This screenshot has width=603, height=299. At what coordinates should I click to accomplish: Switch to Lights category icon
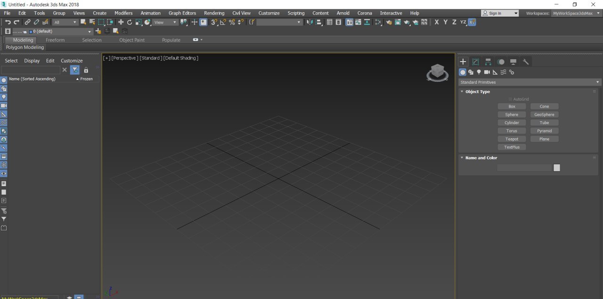pos(479,72)
